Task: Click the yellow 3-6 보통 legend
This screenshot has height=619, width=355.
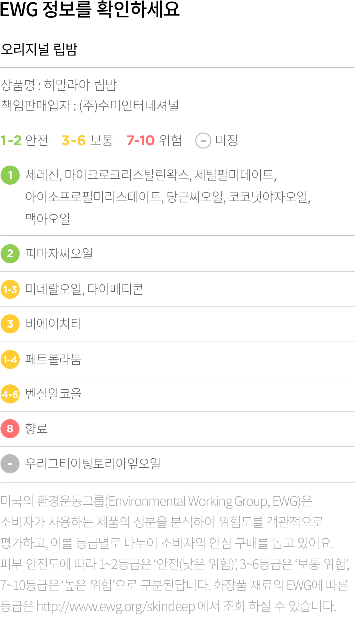Action: [x=87, y=140]
